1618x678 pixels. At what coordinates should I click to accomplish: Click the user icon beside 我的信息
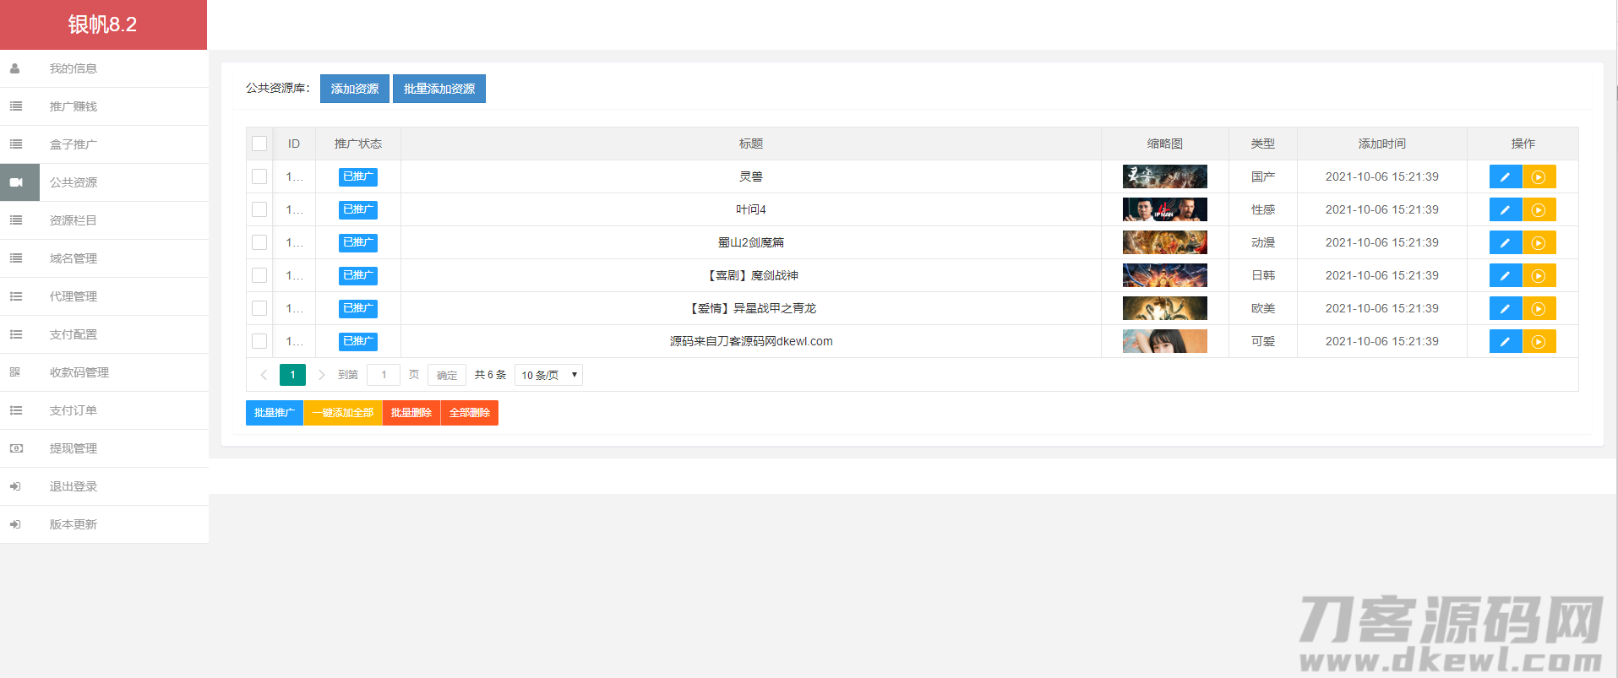click(x=15, y=68)
